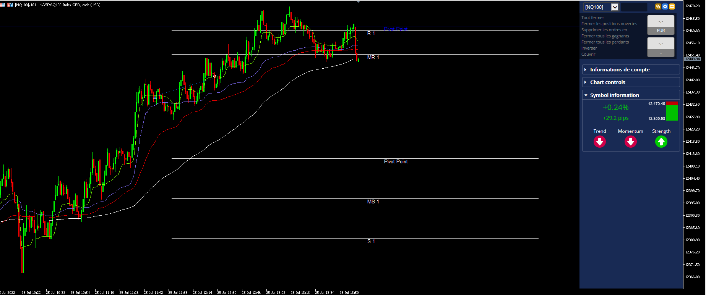Open the [NQ100] symbol dropdown arrow
The width and height of the screenshot is (706, 295).
pyautogui.click(x=615, y=7)
